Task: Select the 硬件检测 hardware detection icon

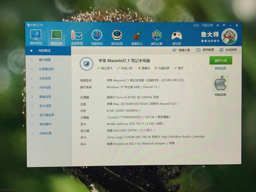Action: (56, 37)
